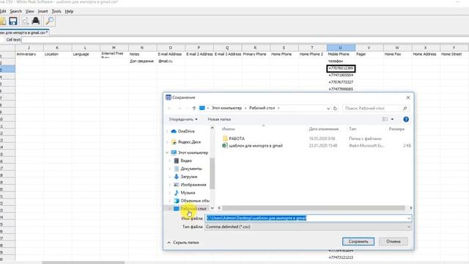Screen dimensions: 469x264
Task: Click Скрыть папки to hide folders
Action: [183, 243]
